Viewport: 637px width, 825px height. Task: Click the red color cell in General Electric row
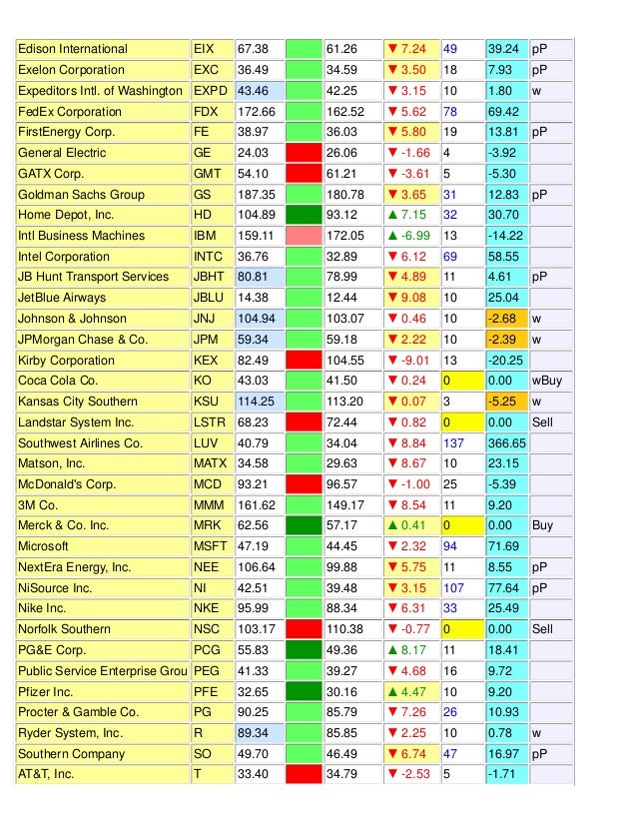tap(304, 153)
